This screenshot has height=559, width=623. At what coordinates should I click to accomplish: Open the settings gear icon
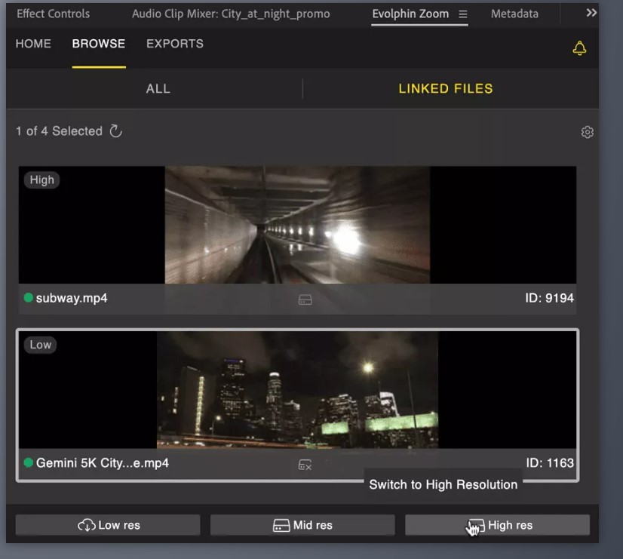[587, 132]
